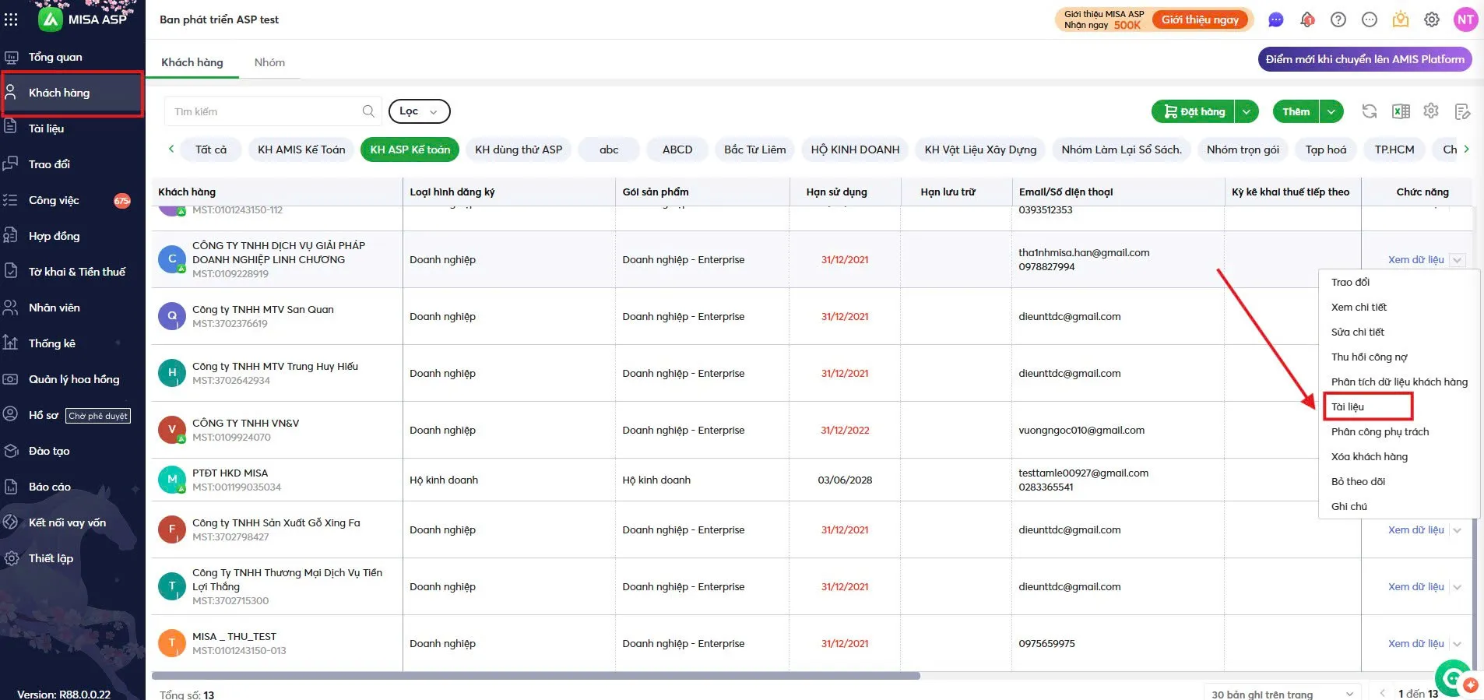Expand the Thêm dropdown arrow
Image resolution: width=1484 pixels, height=700 pixels.
coord(1331,111)
